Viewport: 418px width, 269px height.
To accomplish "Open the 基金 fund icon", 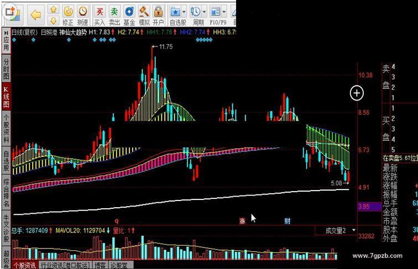I will click(x=129, y=12).
